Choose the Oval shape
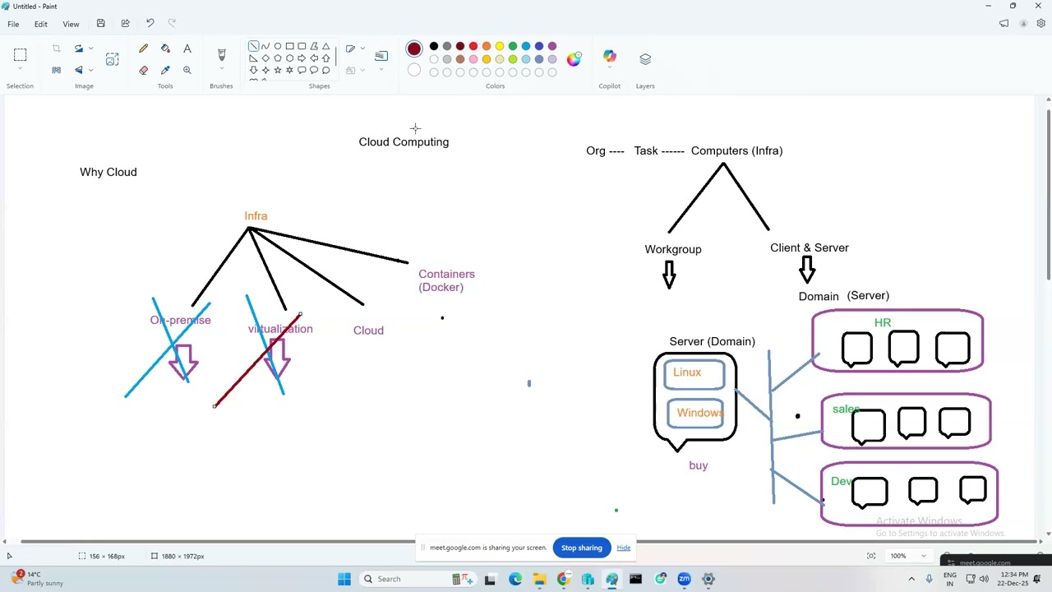 (278, 46)
